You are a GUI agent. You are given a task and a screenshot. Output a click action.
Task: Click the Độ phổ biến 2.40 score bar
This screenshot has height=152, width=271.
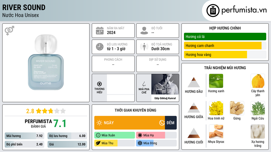click(24, 144)
